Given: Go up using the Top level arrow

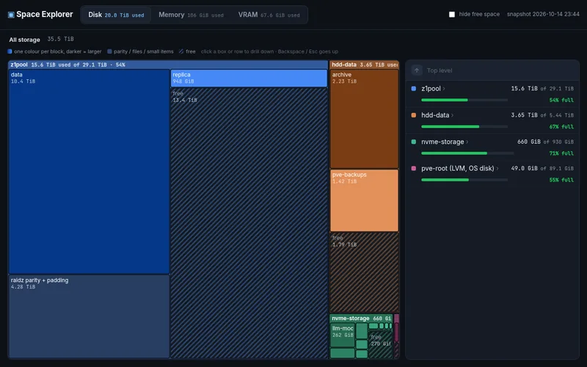Looking at the screenshot, I should (x=417, y=70).
